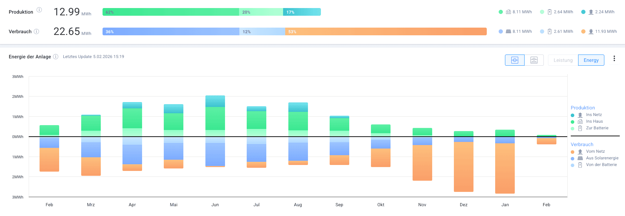Click solar panel icon in Verbrauch row

(x=508, y=31)
